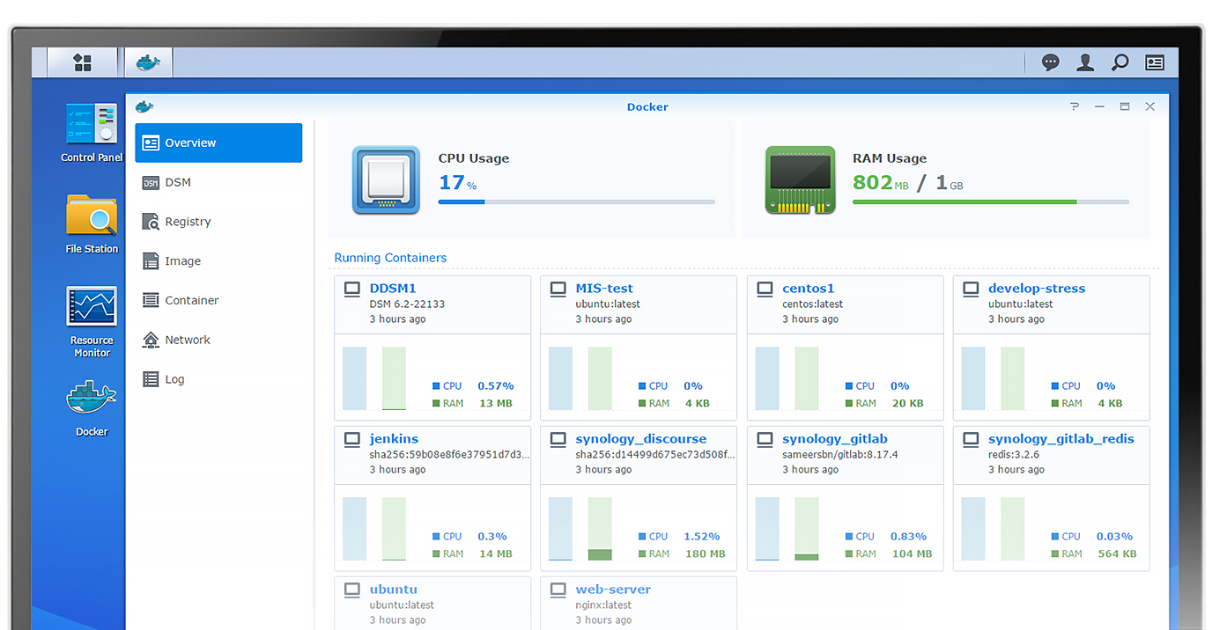
Task: Switch to the Overview section
Action: [x=189, y=143]
